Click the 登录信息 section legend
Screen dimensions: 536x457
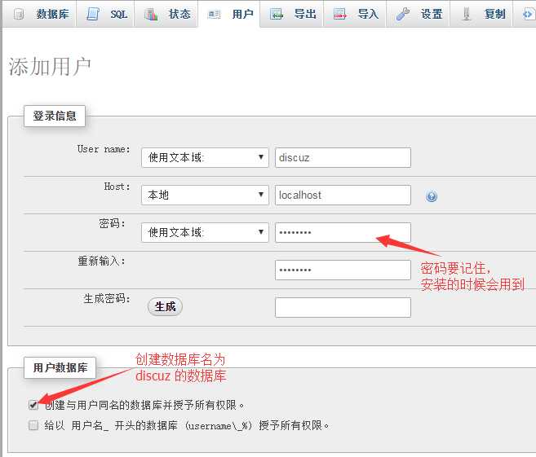pyautogui.click(x=55, y=116)
